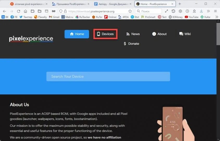220x141 pixels.
Task: Open the RuTracker bookmark
Action: 83,17
